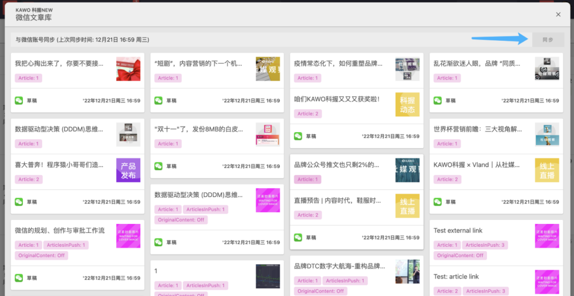This screenshot has width=574, height=296.
Task: Open article "双十一"了，发份8MB的白皮...
Action: [199, 129]
